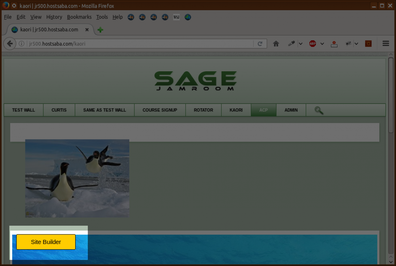
Task: Reload the page with the refresh icon
Action: pyautogui.click(x=260, y=44)
